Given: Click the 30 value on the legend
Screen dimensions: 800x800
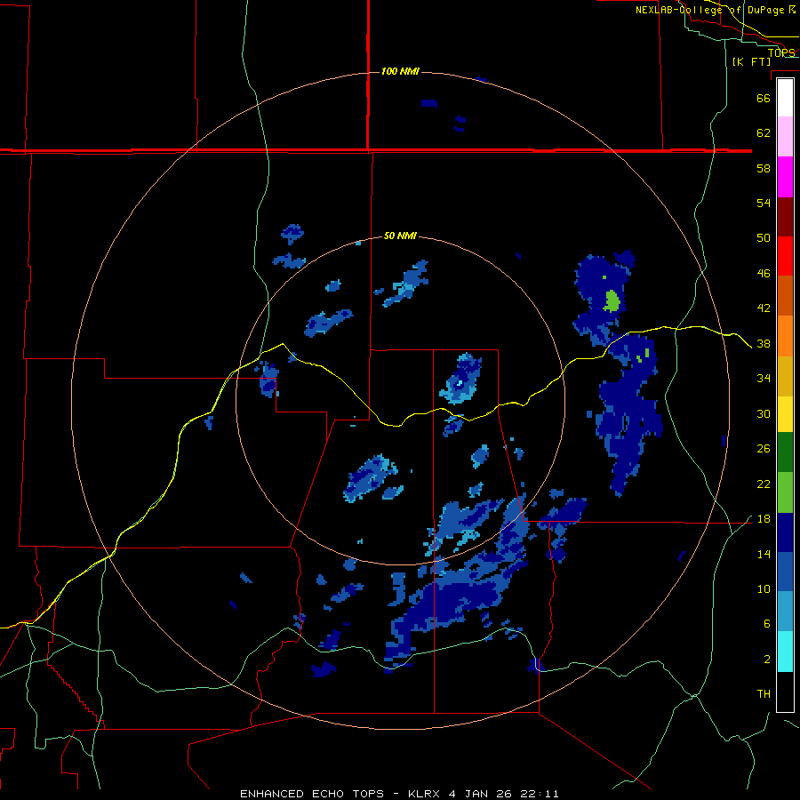Looking at the screenshot, I should 764,413.
